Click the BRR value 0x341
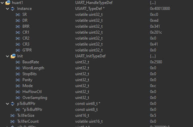This screenshot has height=127, width=193. coord(155,26)
